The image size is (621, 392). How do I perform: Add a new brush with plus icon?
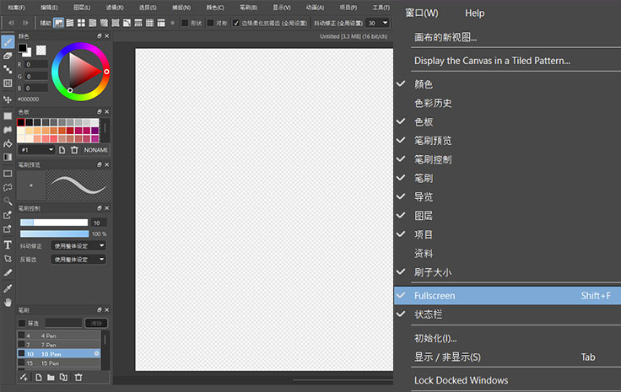[24, 378]
